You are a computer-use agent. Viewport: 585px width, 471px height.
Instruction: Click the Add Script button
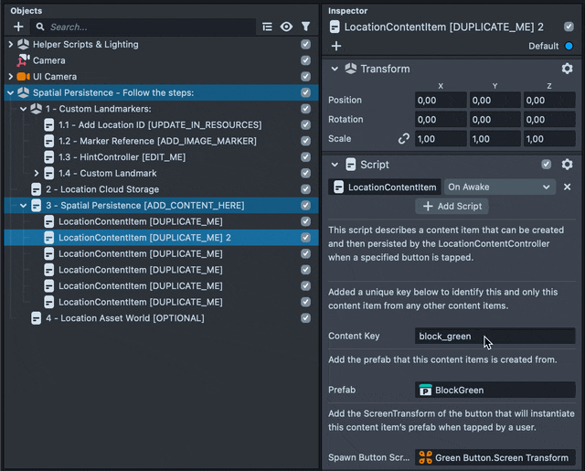pyautogui.click(x=452, y=207)
